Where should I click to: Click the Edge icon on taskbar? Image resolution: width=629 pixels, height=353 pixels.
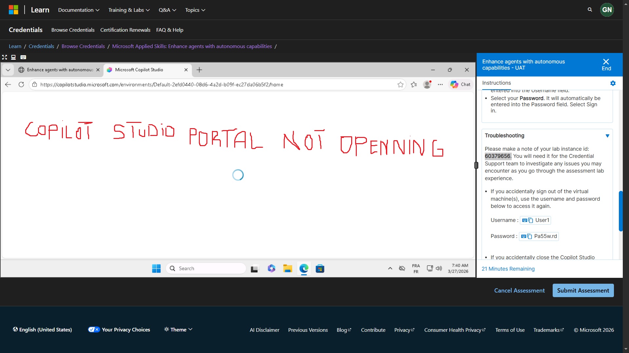coord(304,269)
